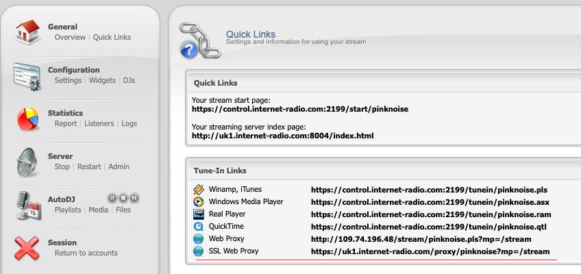The width and height of the screenshot is (581, 274).
Task: Click the Windows Media Player icon
Action: pos(198,201)
